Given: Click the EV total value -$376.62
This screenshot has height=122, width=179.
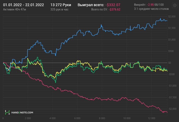Looking at the screenshot, I should (114, 9).
